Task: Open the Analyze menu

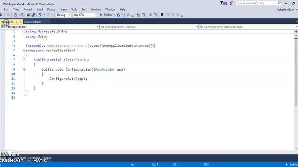Action: click(x=96, y=9)
